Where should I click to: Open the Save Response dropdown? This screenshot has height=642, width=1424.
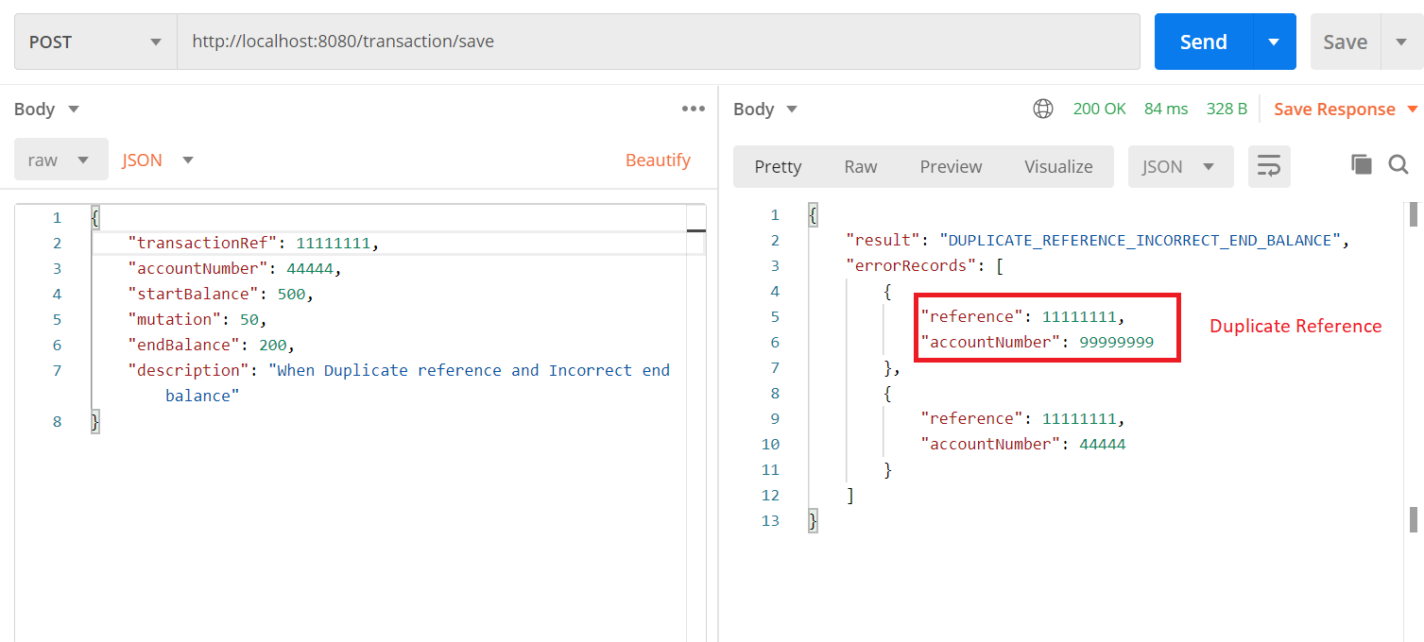tap(1346, 109)
